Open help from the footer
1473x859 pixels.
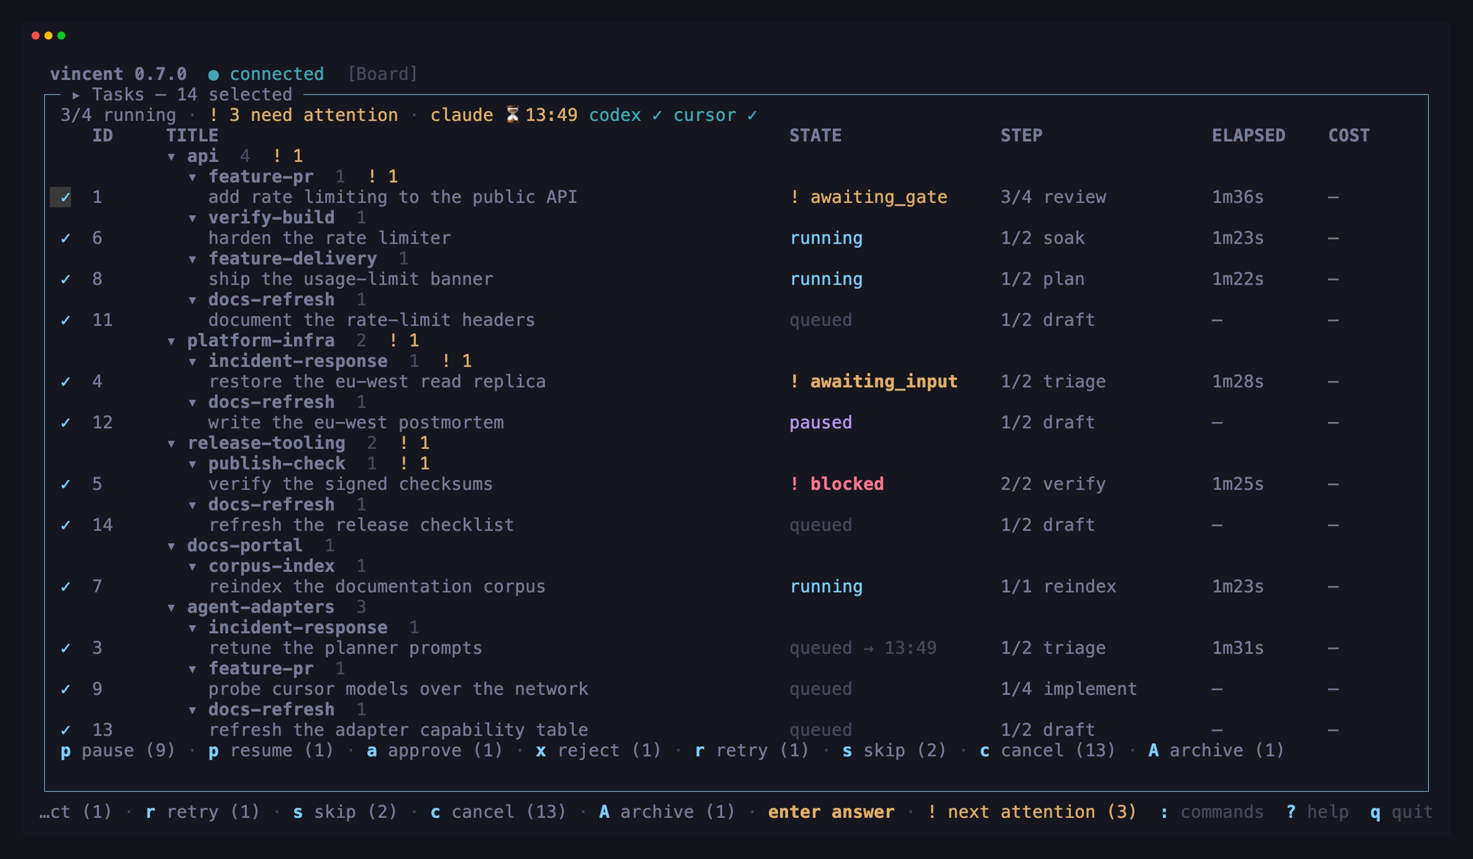click(x=1317, y=812)
